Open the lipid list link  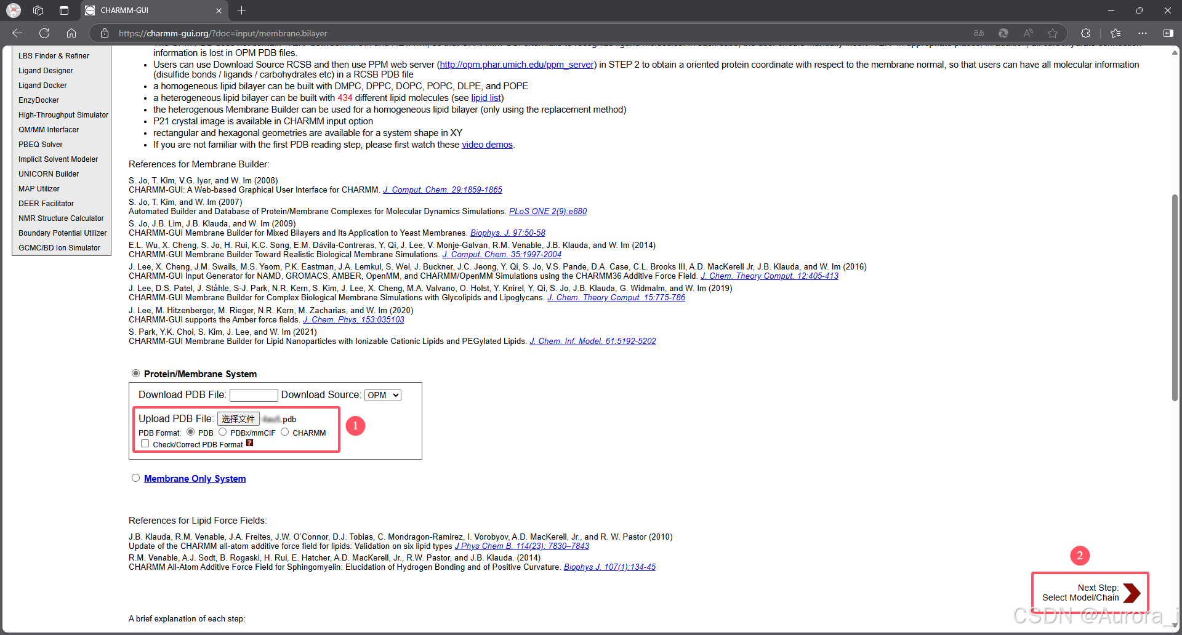486,98
